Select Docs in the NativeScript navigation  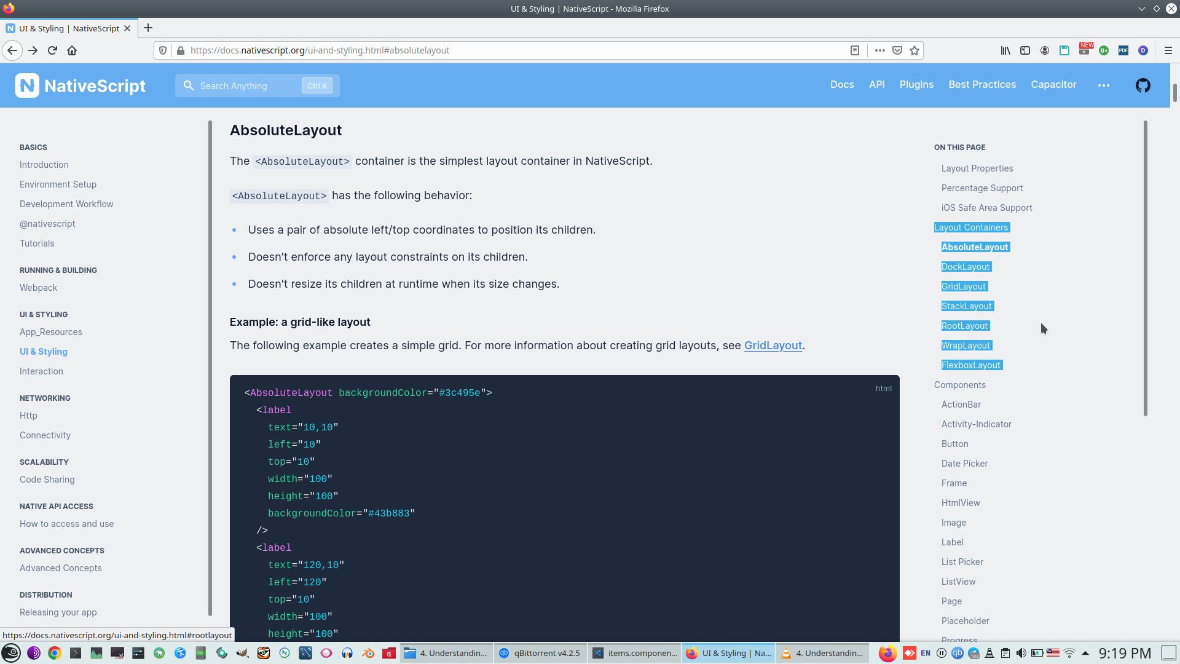click(842, 85)
